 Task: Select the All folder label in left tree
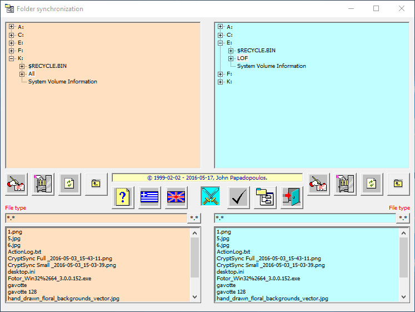(x=32, y=73)
